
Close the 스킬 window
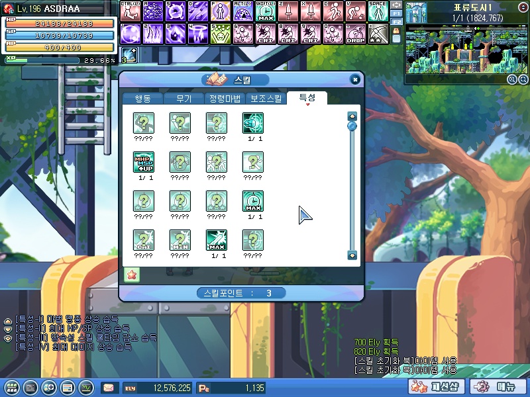[x=354, y=79]
